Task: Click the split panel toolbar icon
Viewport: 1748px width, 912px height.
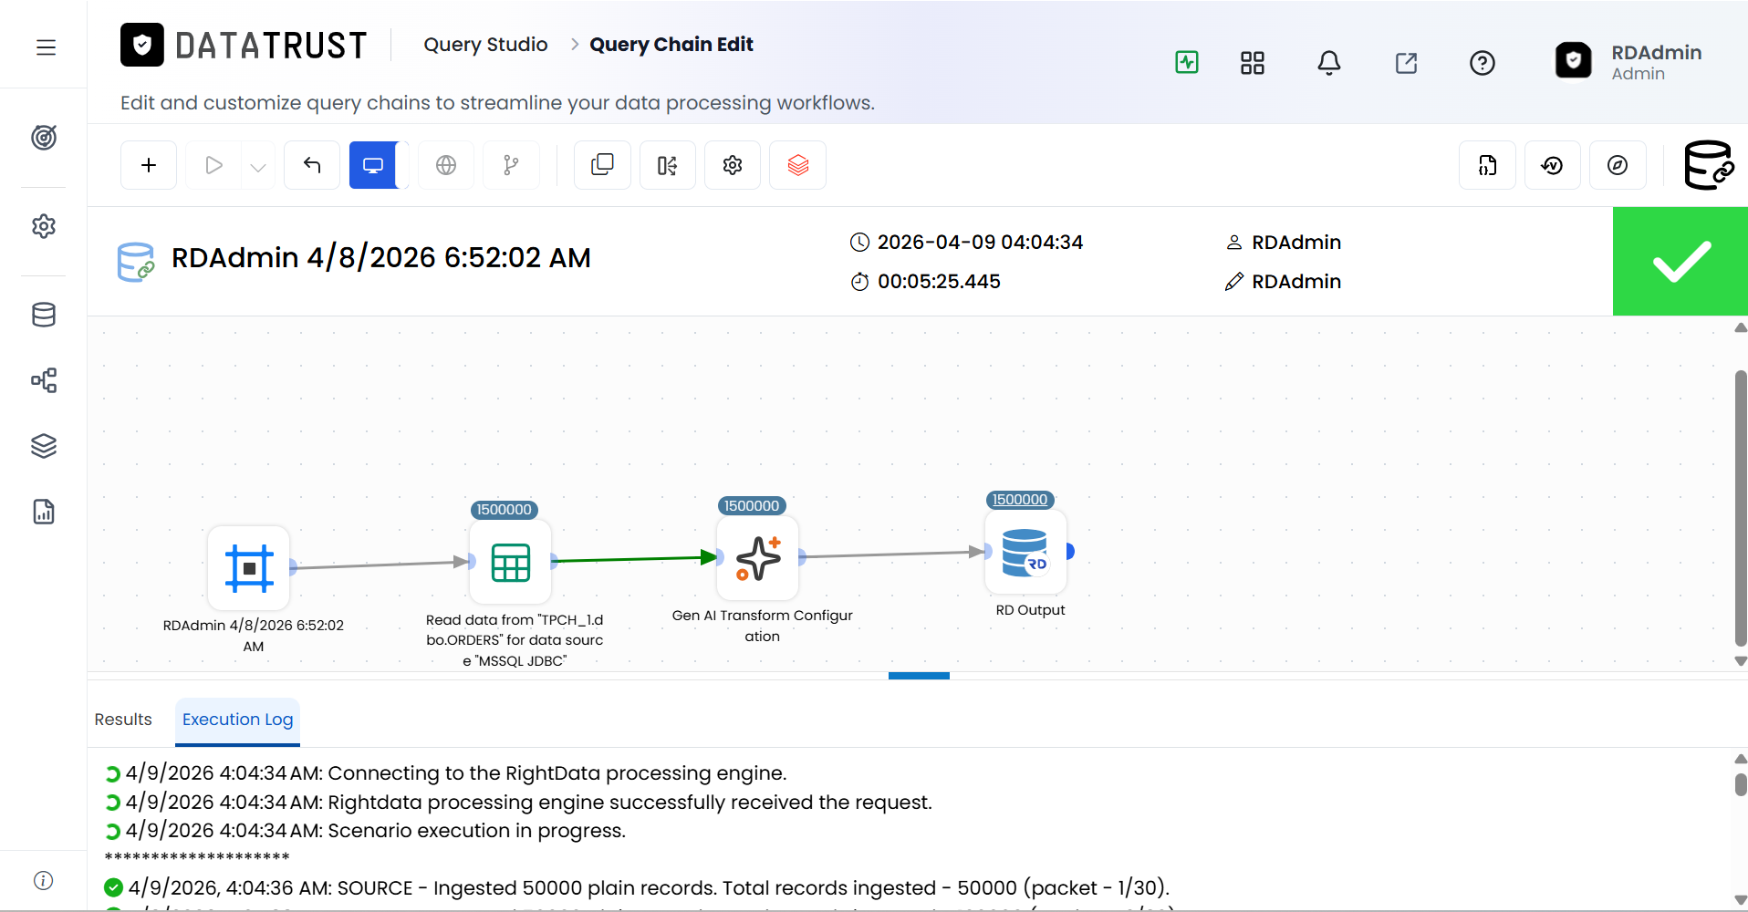Action: 668,165
